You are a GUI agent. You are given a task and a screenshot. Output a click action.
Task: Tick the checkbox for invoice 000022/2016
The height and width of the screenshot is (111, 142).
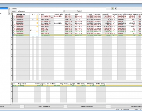pyautogui.click(x=13, y=28)
